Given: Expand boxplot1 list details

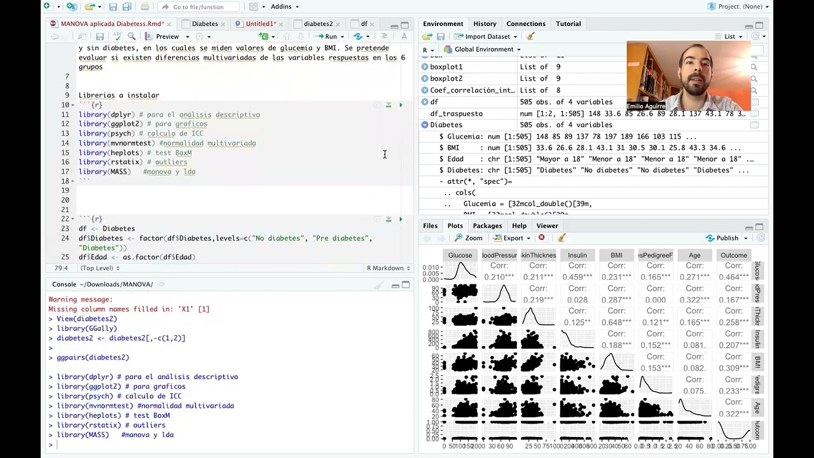Looking at the screenshot, I should pyautogui.click(x=424, y=67).
